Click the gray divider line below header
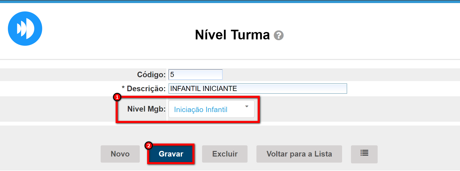 pyautogui.click(x=230, y=59)
